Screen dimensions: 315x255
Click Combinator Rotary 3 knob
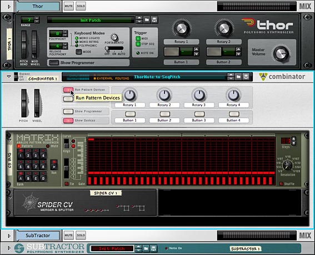pyautogui.click(x=199, y=95)
